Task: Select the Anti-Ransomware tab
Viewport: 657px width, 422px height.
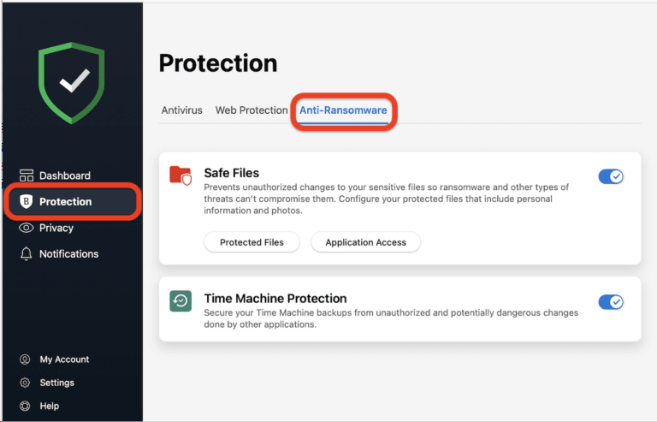Action: (343, 110)
